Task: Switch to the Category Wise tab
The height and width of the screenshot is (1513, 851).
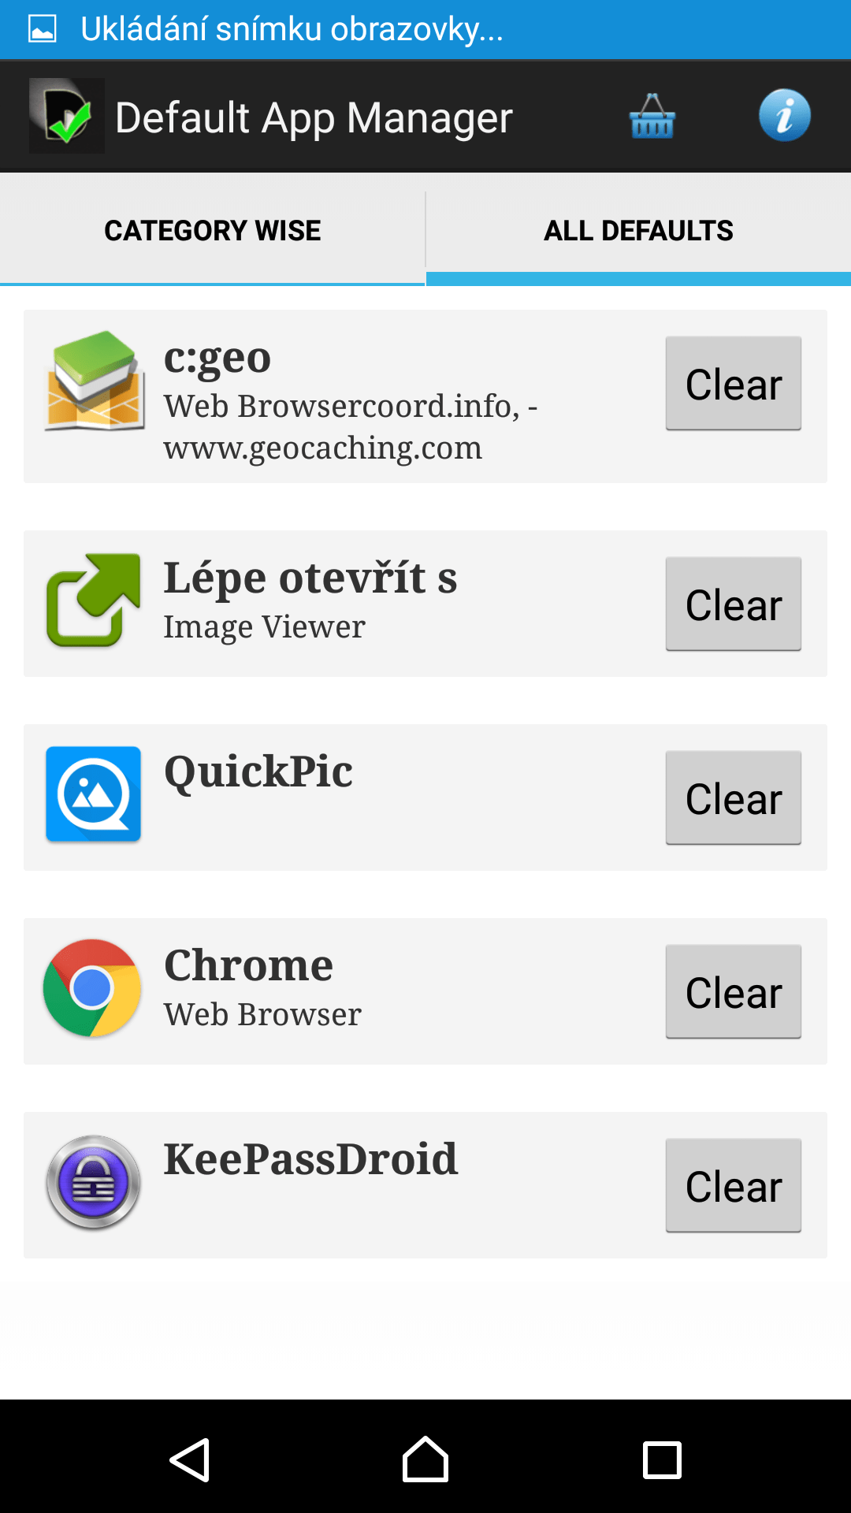Action: [213, 230]
